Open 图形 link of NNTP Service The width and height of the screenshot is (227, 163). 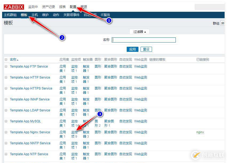(98, 143)
